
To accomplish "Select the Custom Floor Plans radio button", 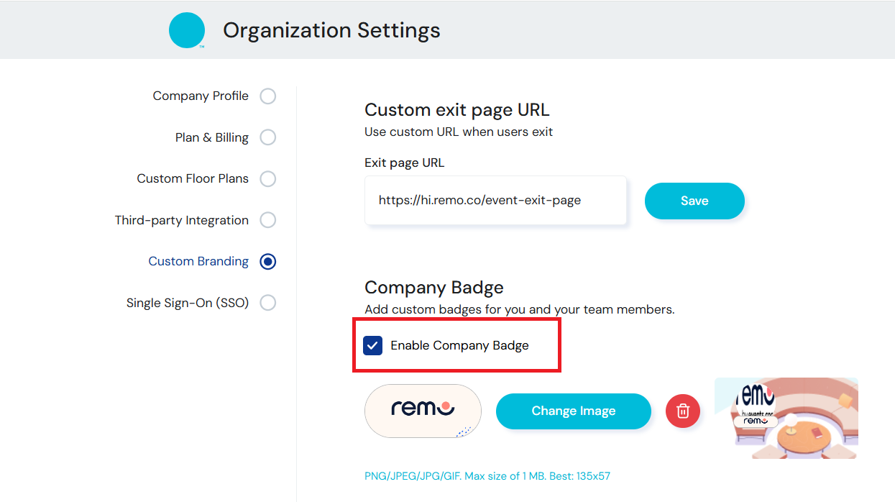I will [x=267, y=178].
